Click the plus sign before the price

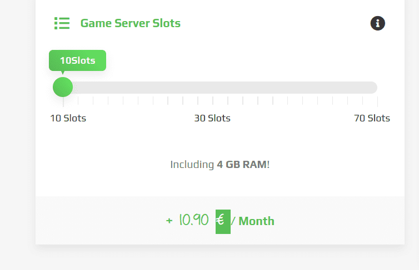(169, 221)
